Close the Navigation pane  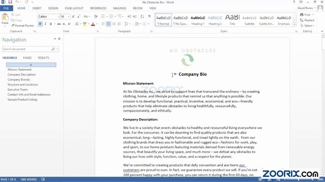click(59, 39)
